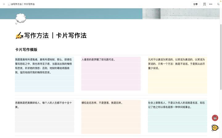Open the 写作方法 linked title text
Screen dimensions: 222x138
[36, 36]
